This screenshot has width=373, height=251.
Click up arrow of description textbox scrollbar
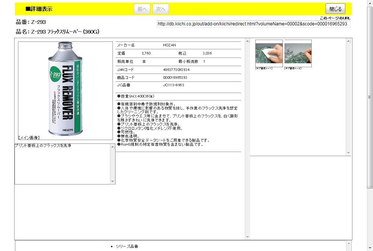click(113, 147)
